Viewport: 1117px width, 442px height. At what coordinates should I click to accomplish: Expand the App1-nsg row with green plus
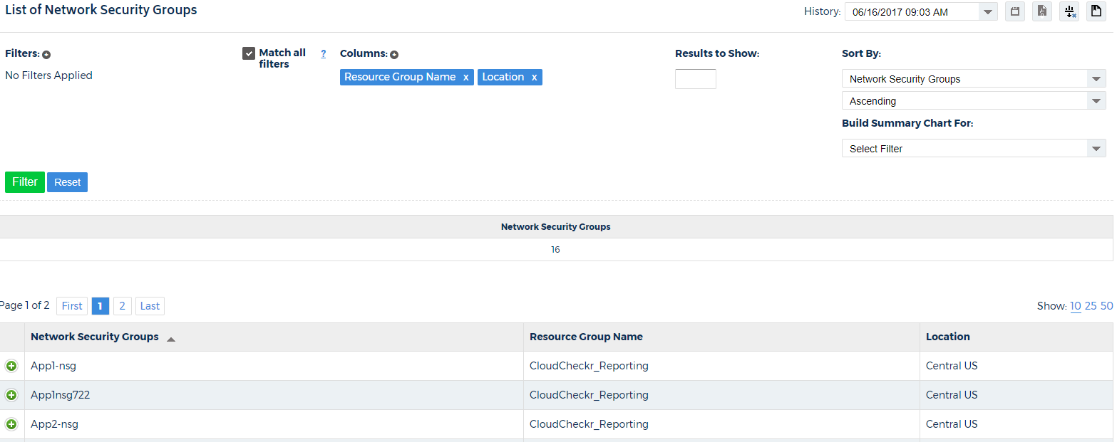[11, 366]
